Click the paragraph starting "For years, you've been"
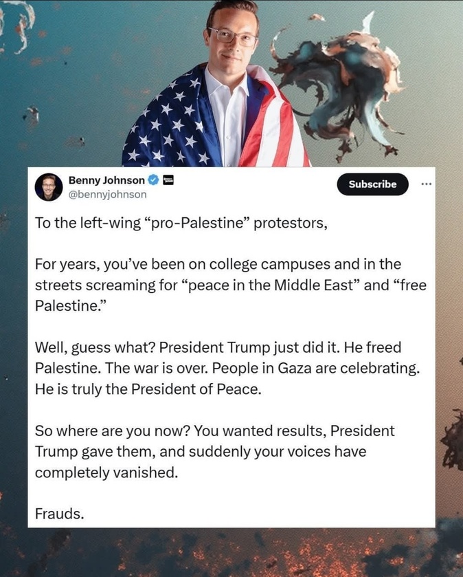 coord(231,285)
